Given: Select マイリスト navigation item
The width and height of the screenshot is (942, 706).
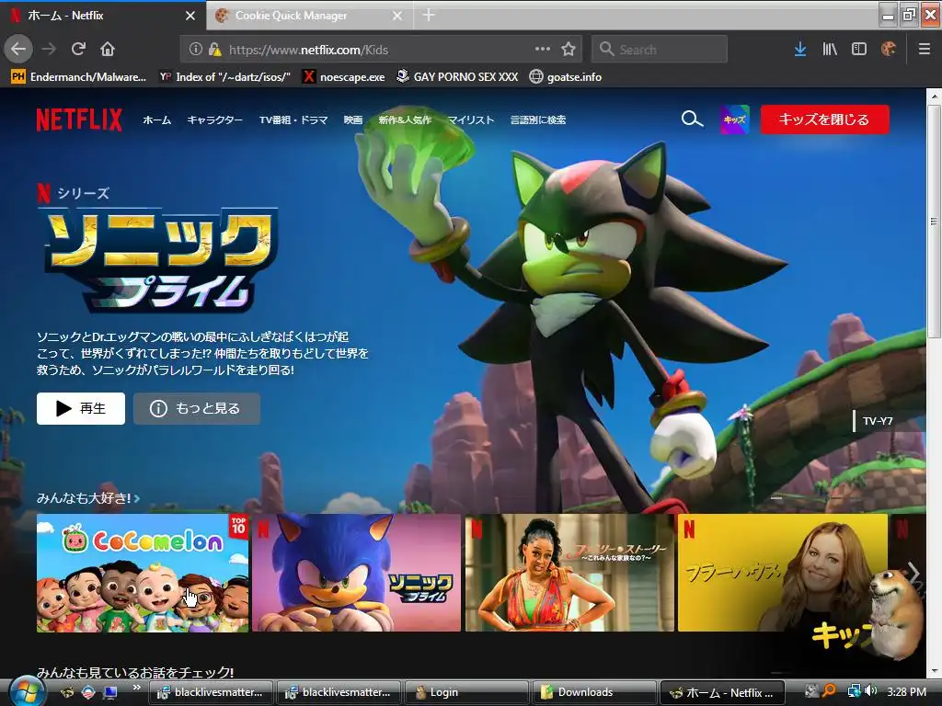Looking at the screenshot, I should point(471,120).
